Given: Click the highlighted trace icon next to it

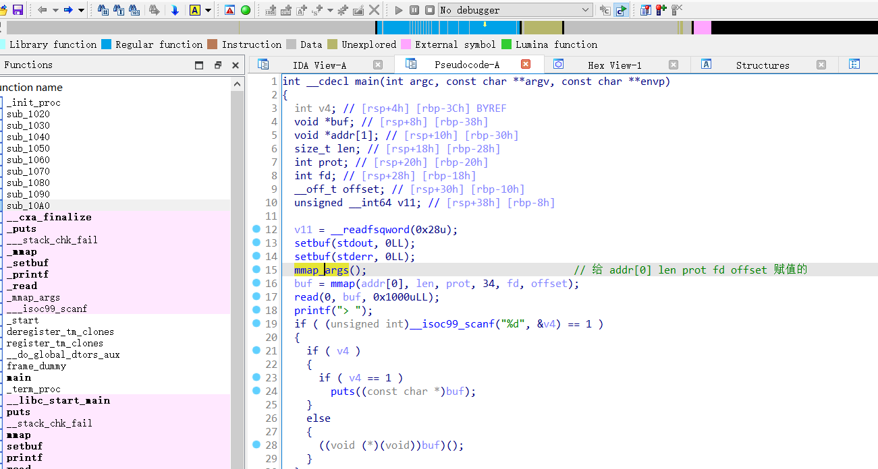Looking at the screenshot, I should pos(621,10).
